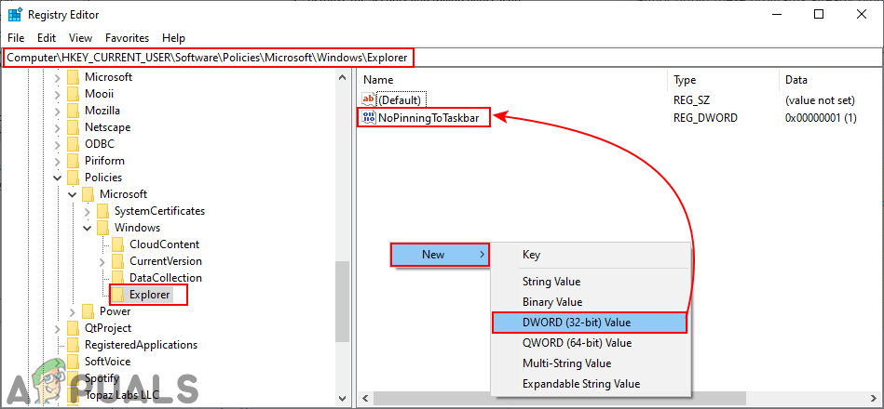Click the CloudContent folder icon
Image resolution: width=884 pixels, height=409 pixels.
click(118, 244)
